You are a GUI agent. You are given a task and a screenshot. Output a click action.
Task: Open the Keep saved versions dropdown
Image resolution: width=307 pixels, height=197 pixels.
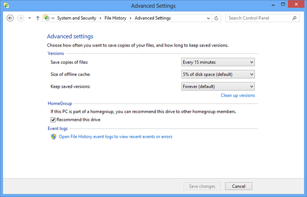(218, 86)
